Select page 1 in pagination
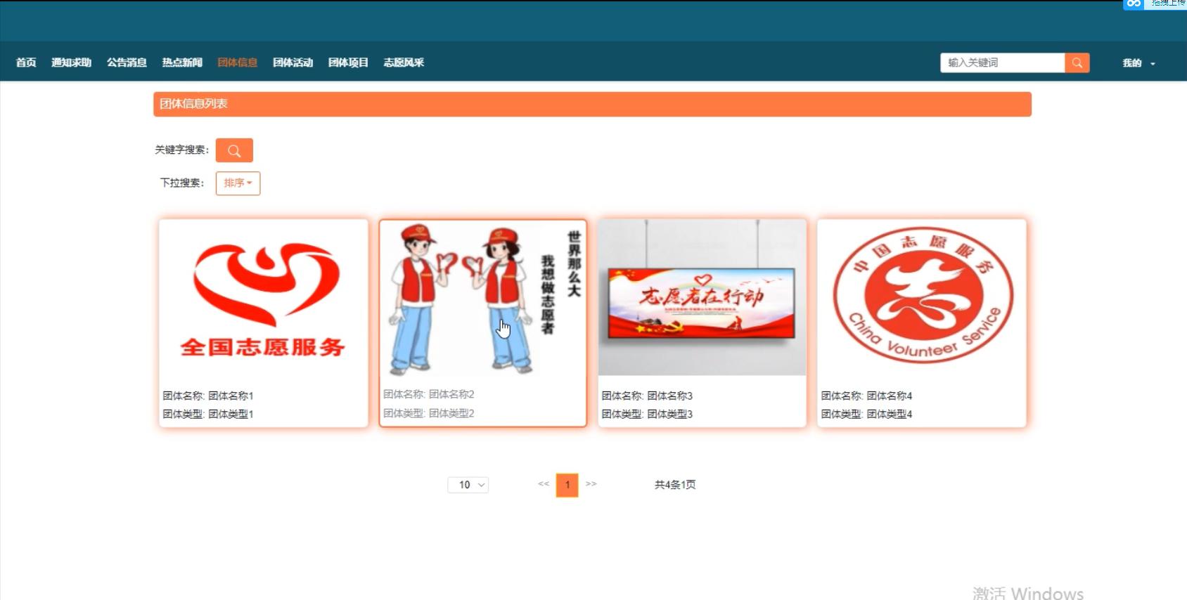This screenshot has width=1187, height=600. (567, 485)
